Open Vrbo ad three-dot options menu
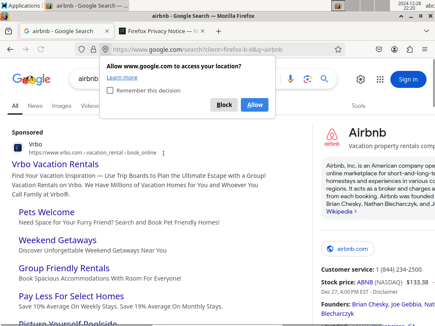This screenshot has height=326, width=435. click(x=164, y=153)
